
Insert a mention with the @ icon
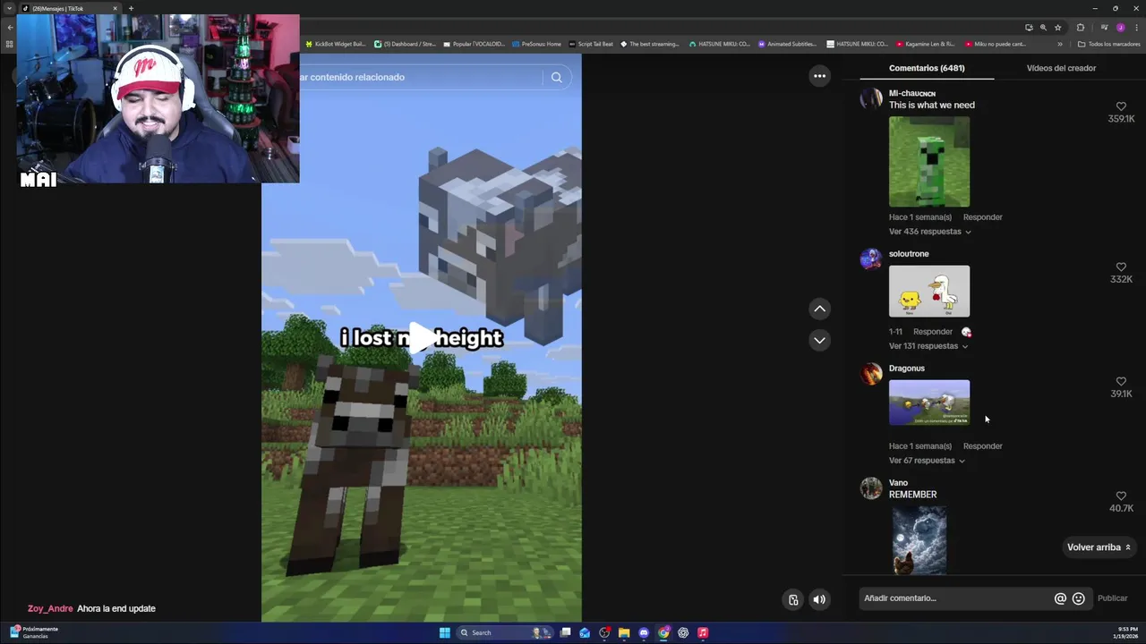(x=1060, y=598)
